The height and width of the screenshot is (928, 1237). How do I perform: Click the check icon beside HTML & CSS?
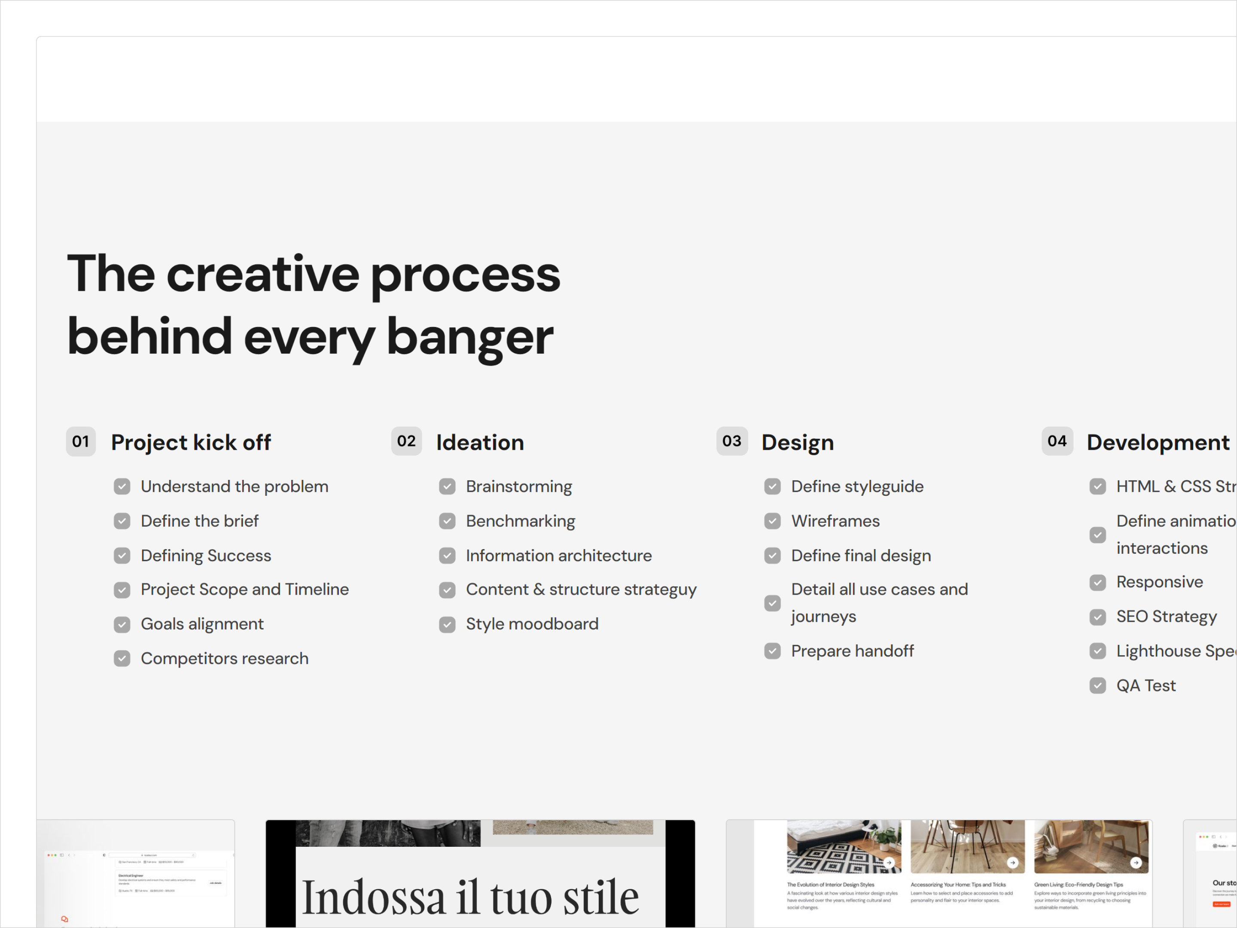[x=1098, y=487]
